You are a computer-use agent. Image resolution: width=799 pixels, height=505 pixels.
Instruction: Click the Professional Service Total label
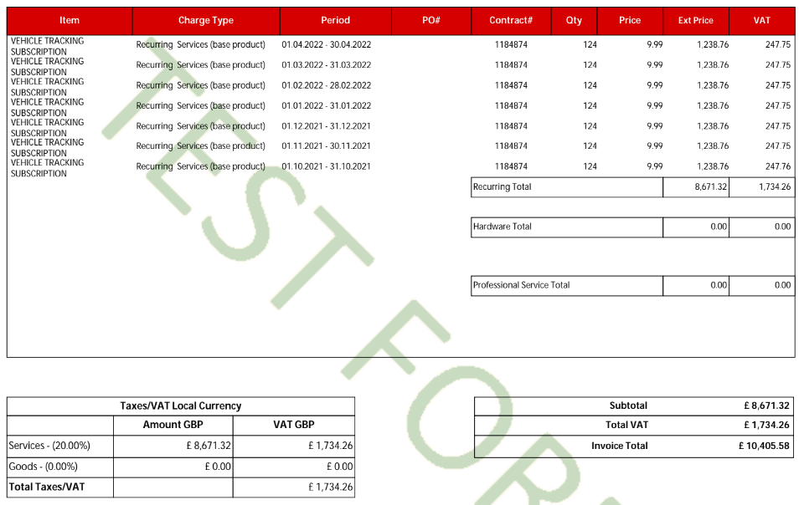click(521, 285)
